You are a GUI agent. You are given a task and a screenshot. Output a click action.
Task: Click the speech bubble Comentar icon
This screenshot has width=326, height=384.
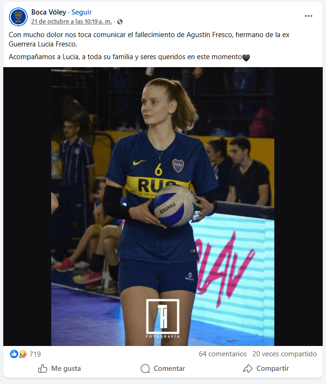click(x=145, y=369)
